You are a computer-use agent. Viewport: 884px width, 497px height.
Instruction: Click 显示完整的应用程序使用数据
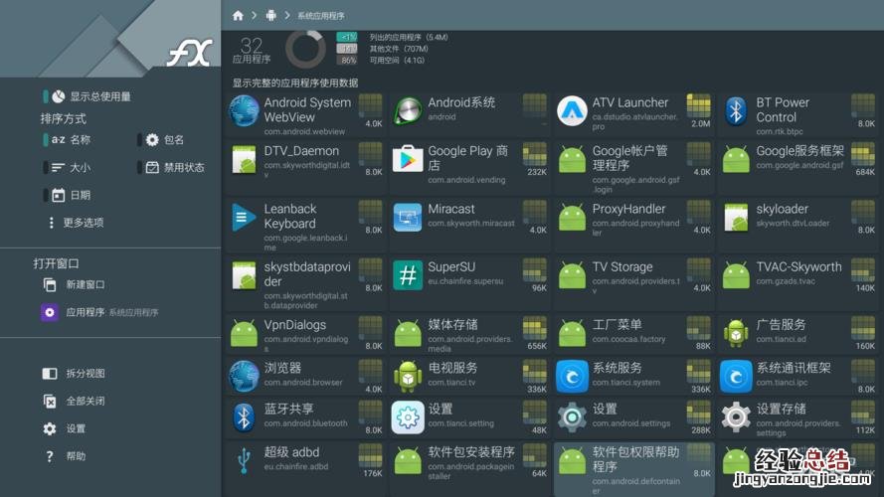point(295,83)
